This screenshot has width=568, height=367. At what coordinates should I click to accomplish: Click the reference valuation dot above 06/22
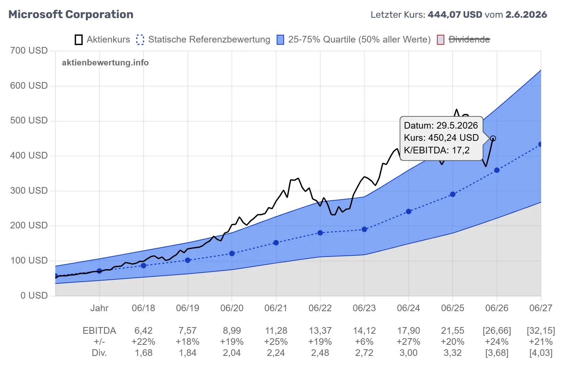(320, 233)
